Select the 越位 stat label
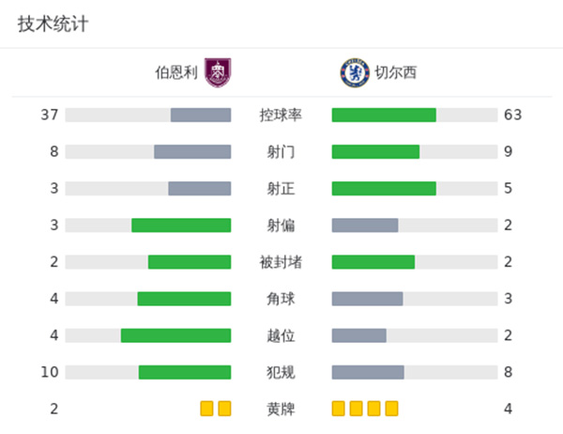 281,335
